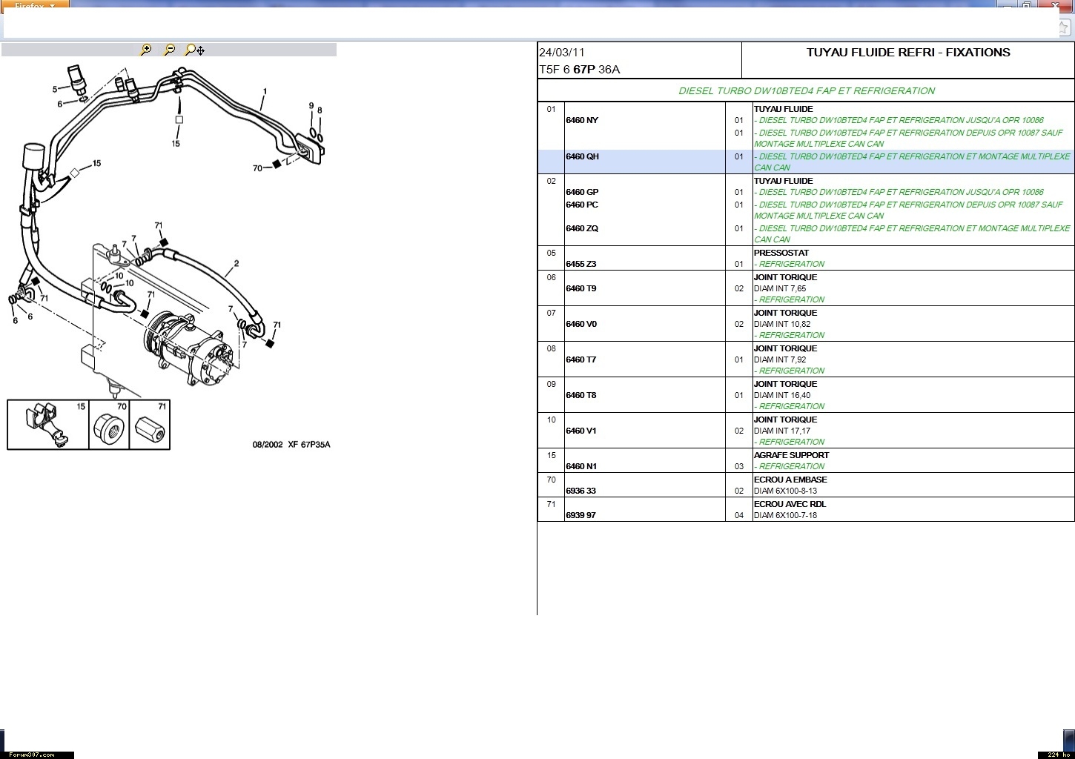The image size is (1075, 759).
Task: Click part number 6939 97
Action: coord(580,515)
